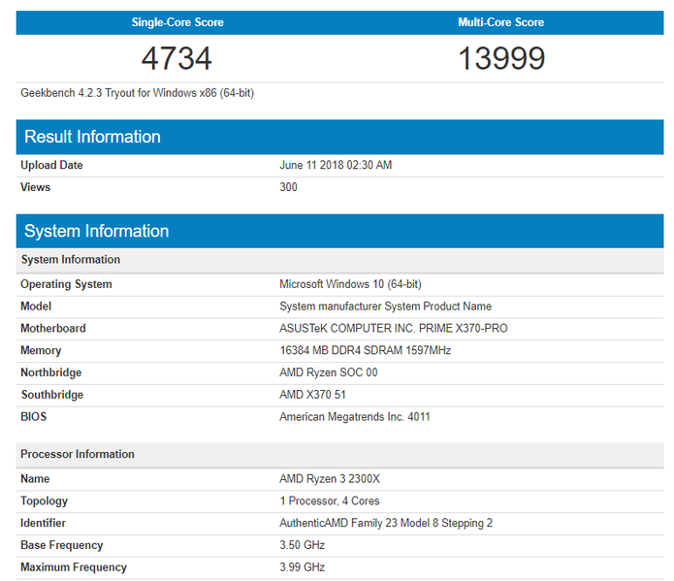The image size is (674, 581).
Task: Select AMD Ryzen 3 2300X value
Action: (x=330, y=478)
